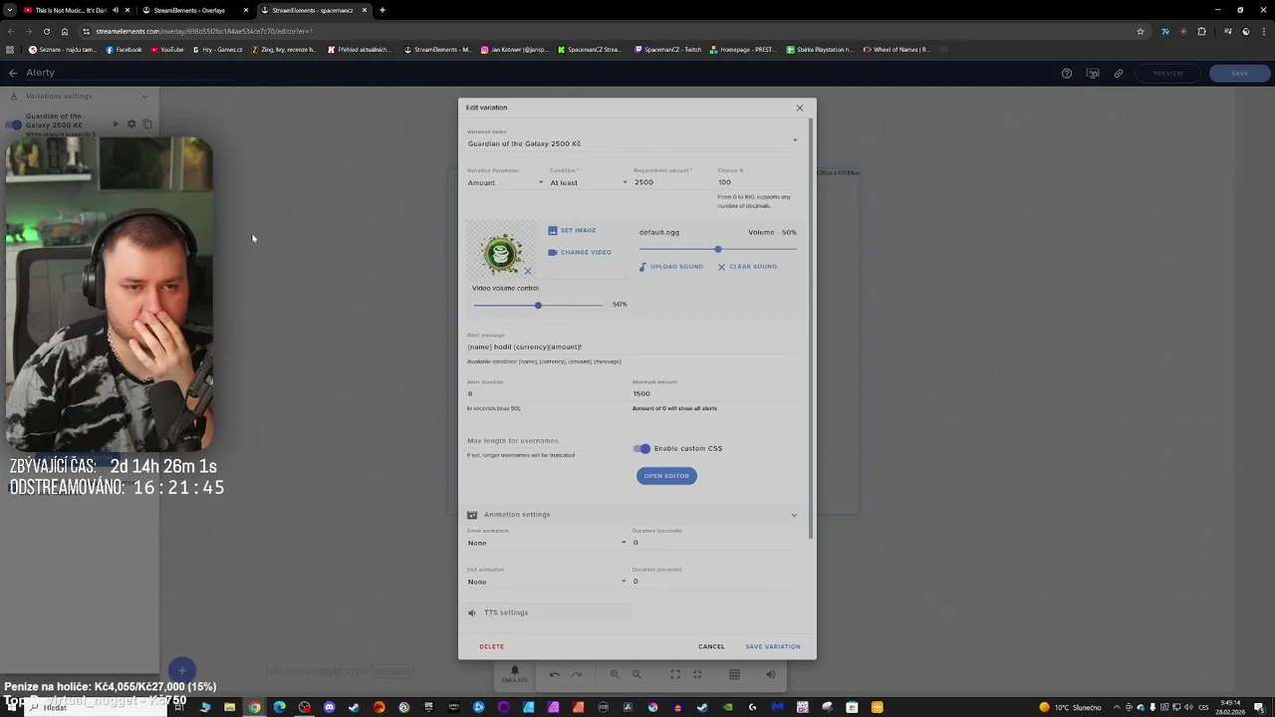Click the Change Video camera icon
The image size is (1275, 717).
pyautogui.click(x=553, y=252)
